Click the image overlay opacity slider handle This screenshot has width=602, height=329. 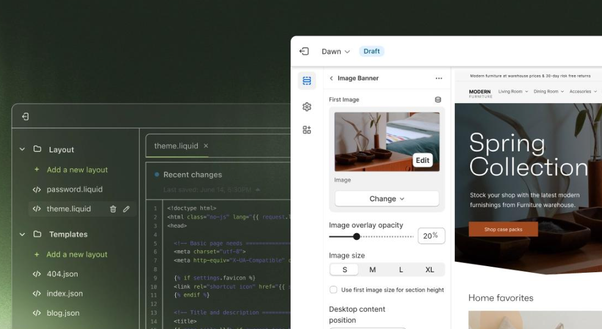click(x=357, y=236)
